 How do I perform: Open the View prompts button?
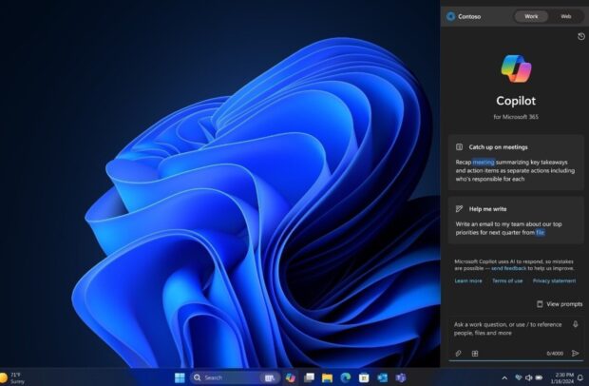point(560,303)
